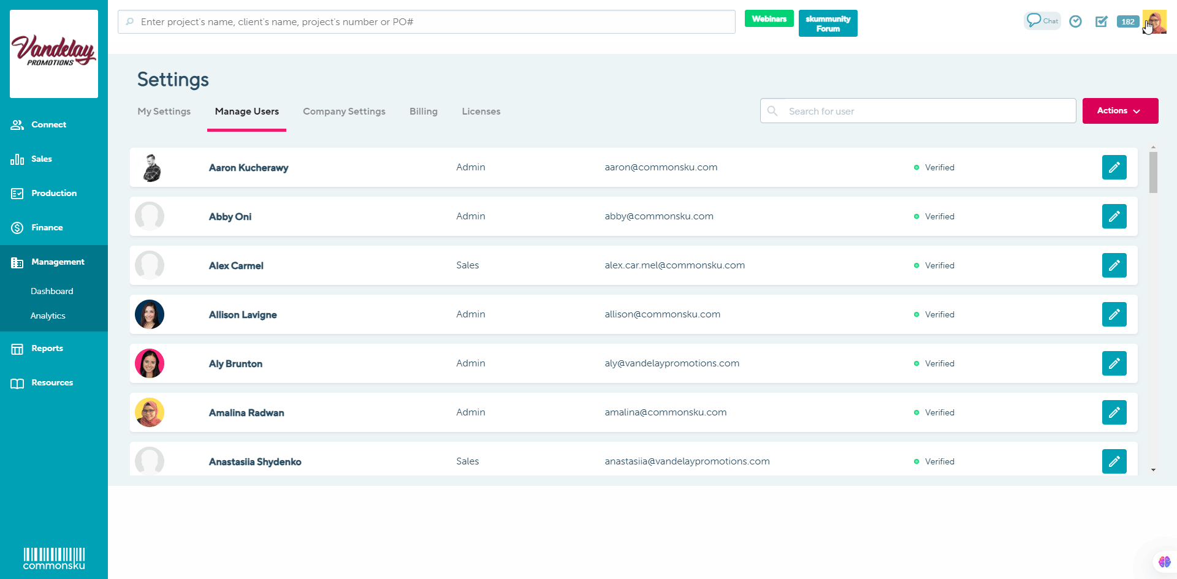This screenshot has height=579, width=1177.
Task: Open the skummunity Forum button
Action: click(828, 23)
